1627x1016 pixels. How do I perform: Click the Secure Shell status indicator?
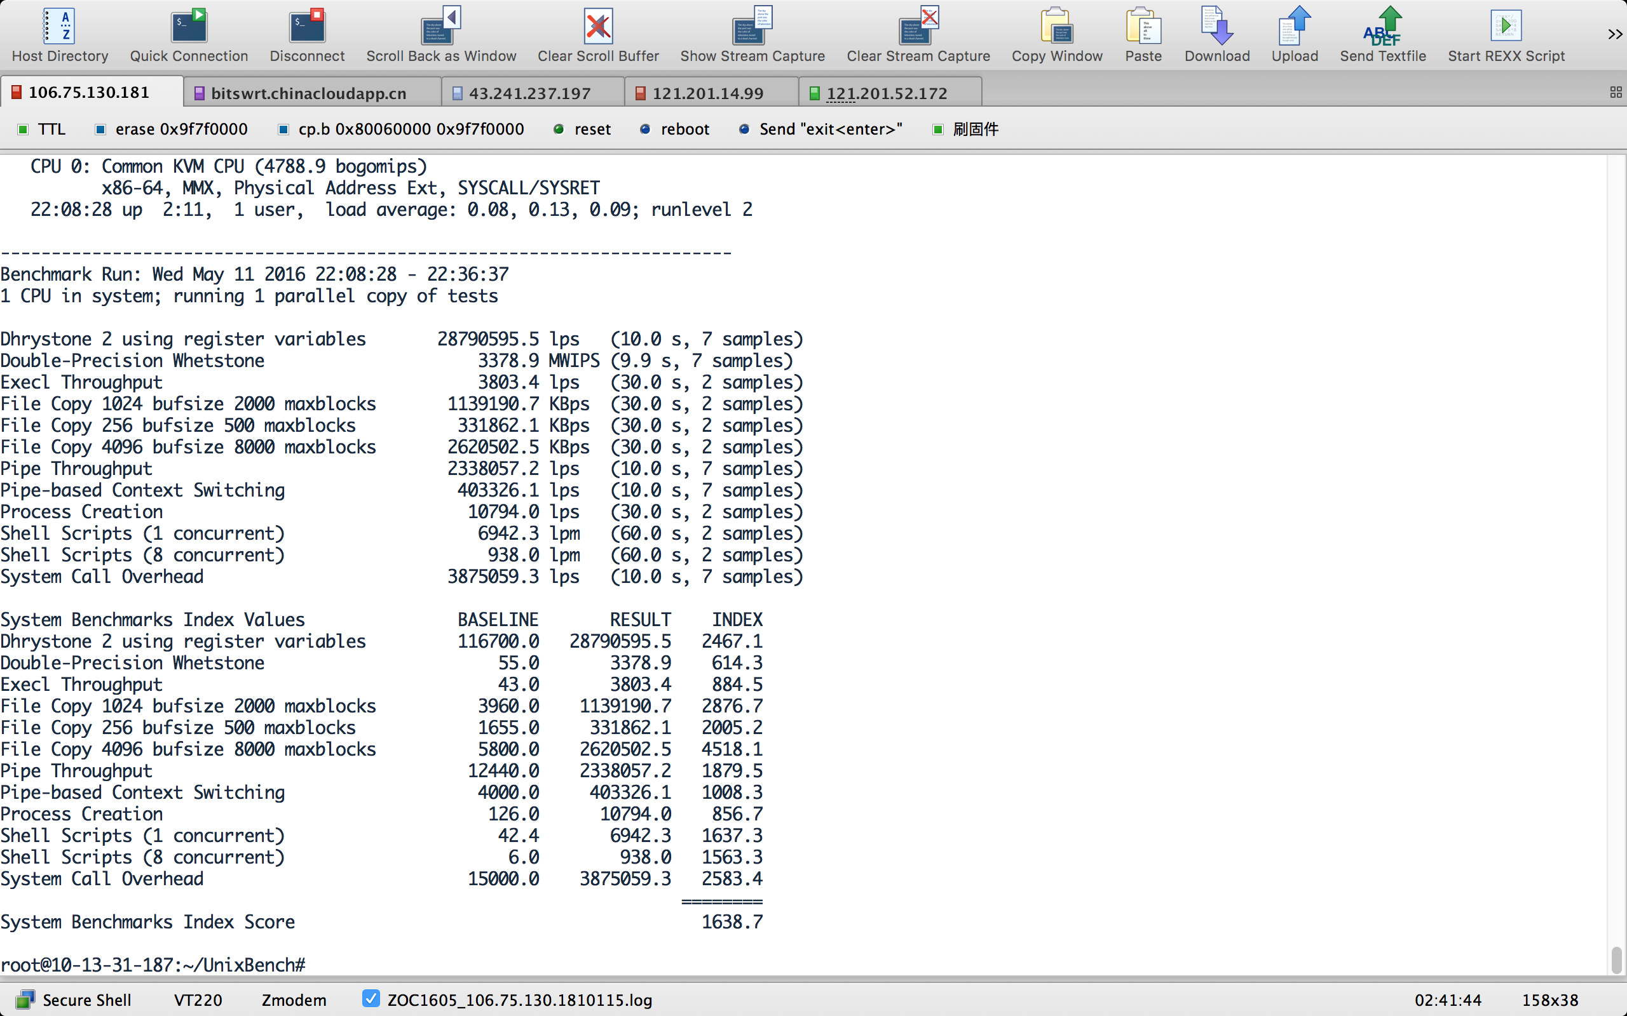pyautogui.click(x=74, y=1000)
